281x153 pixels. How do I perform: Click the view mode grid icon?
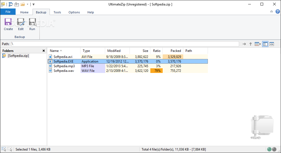(x=257, y=44)
